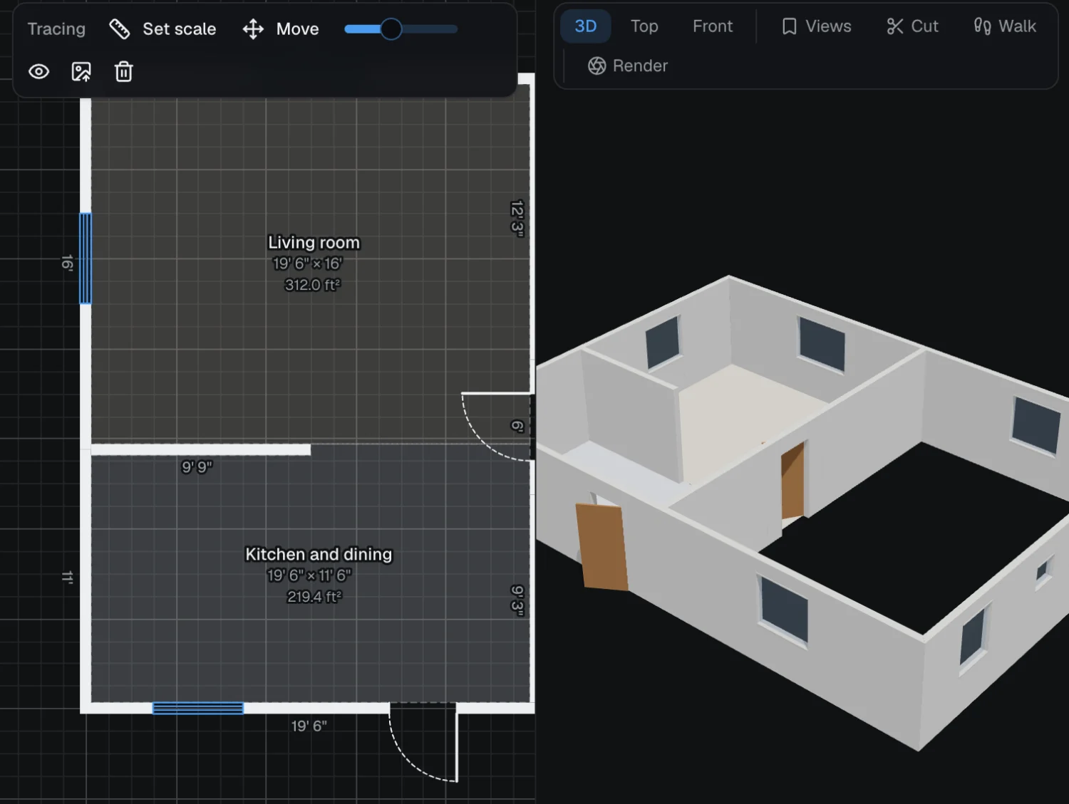Switch to the 3D view tab
1069x804 pixels.
pyautogui.click(x=586, y=26)
